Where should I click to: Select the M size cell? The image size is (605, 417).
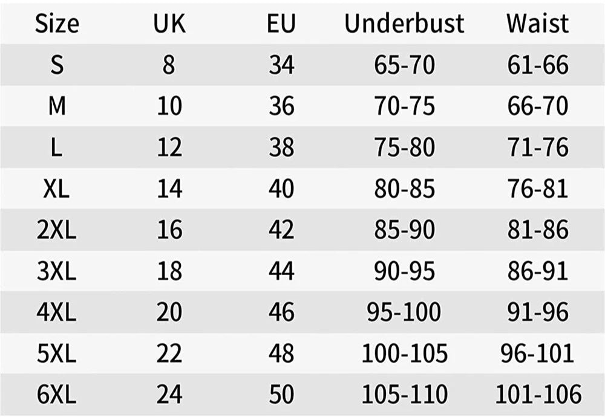click(x=57, y=106)
